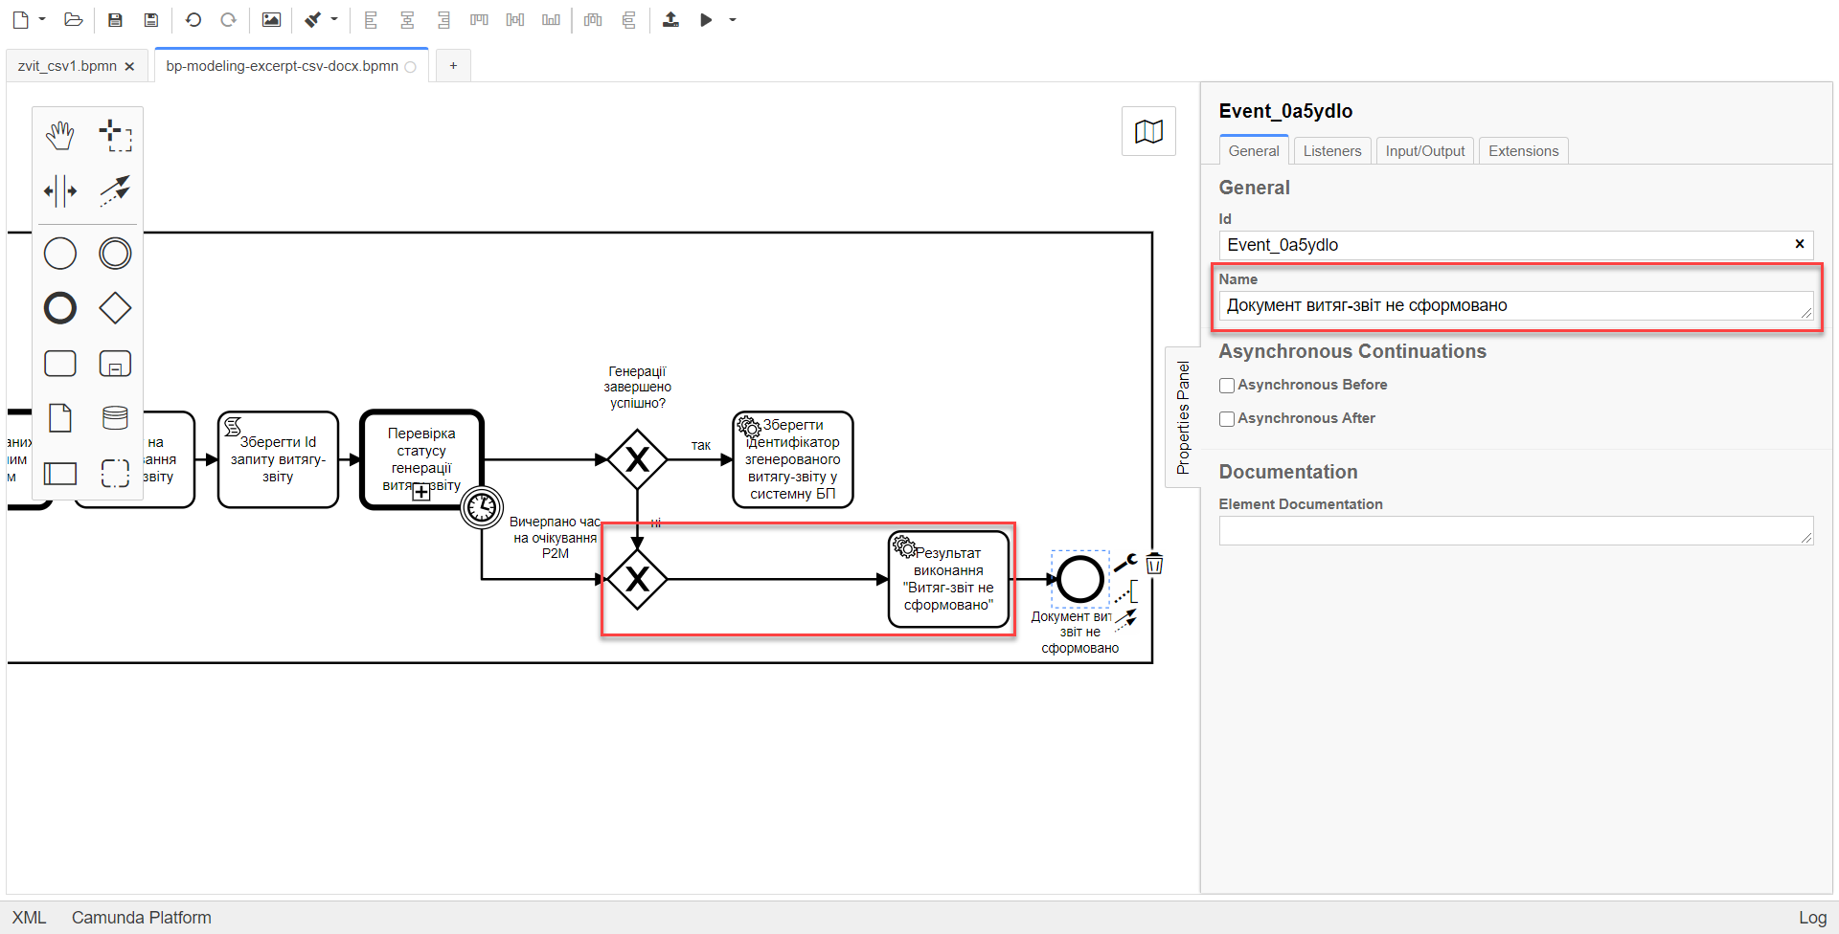The width and height of the screenshot is (1839, 934).
Task: Switch to the zvit_csv1.bpmn tab
Action: tap(67, 66)
